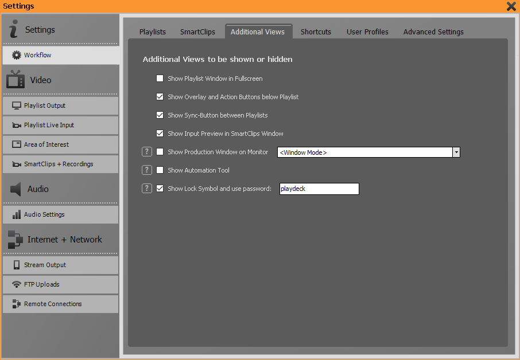This screenshot has width=520, height=360.
Task: Go to Playlist Live Input settings
Action: [61, 125]
